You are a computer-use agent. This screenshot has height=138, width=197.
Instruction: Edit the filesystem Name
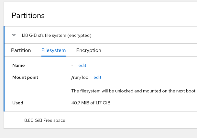click(x=82, y=65)
